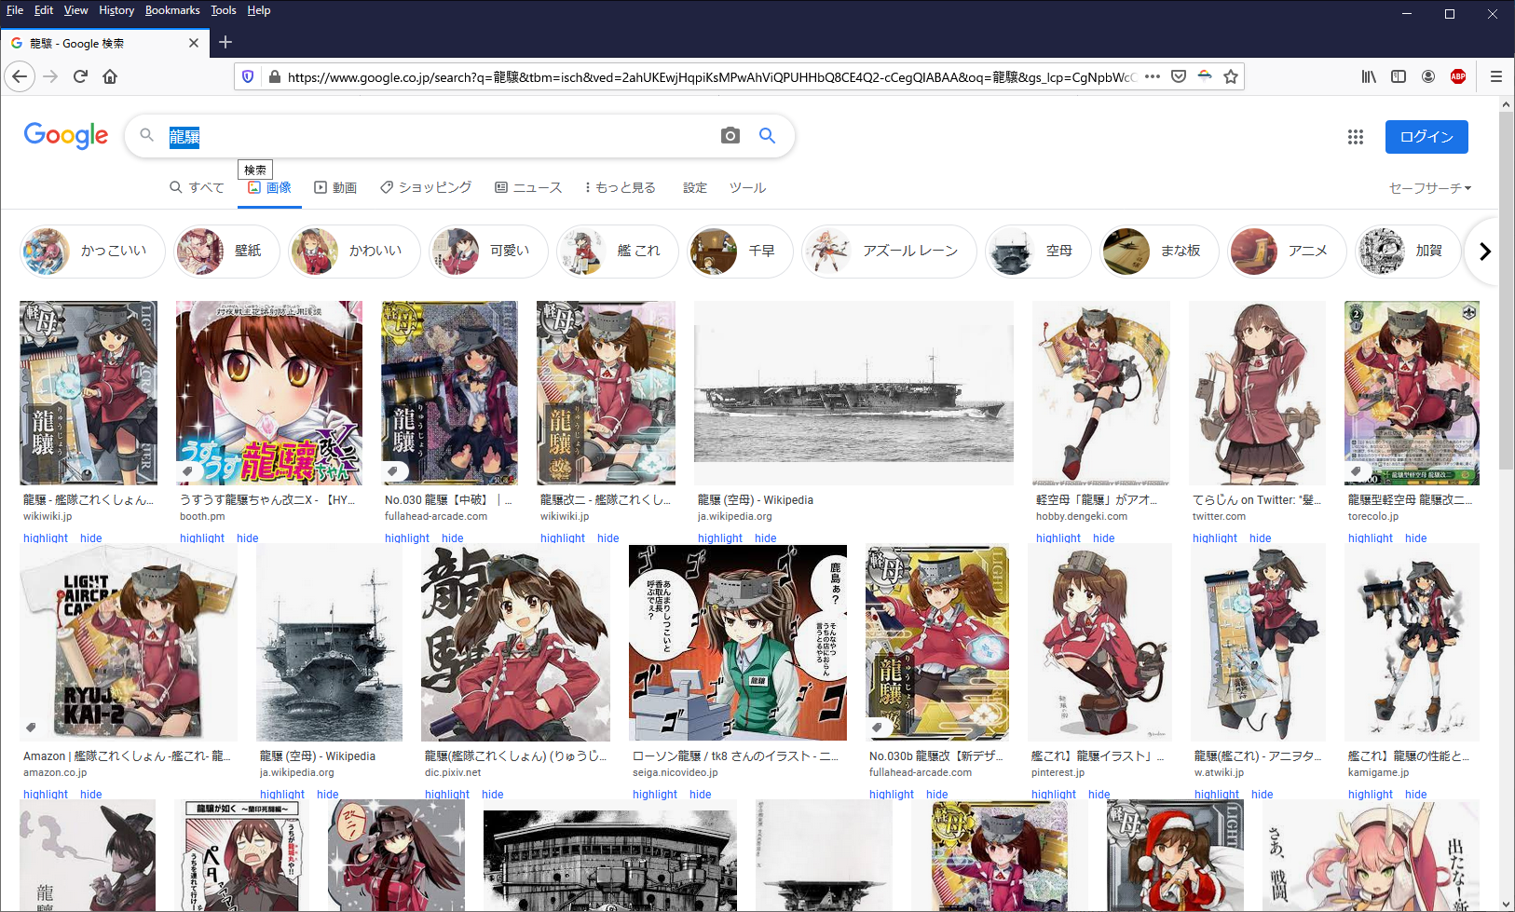Bookmark this page with star icon
This screenshot has width=1515, height=912.
(1231, 76)
